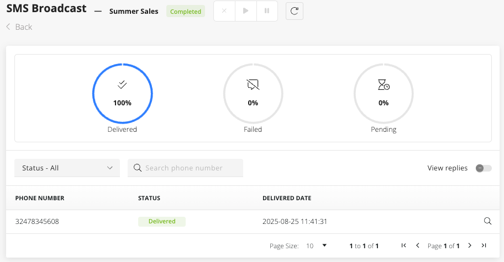Screen dimensions: 504x262
Task: Go back using the Back link
Action: pyautogui.click(x=19, y=27)
